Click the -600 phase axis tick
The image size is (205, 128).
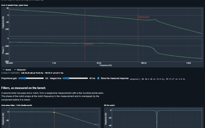(x=7, y=61)
